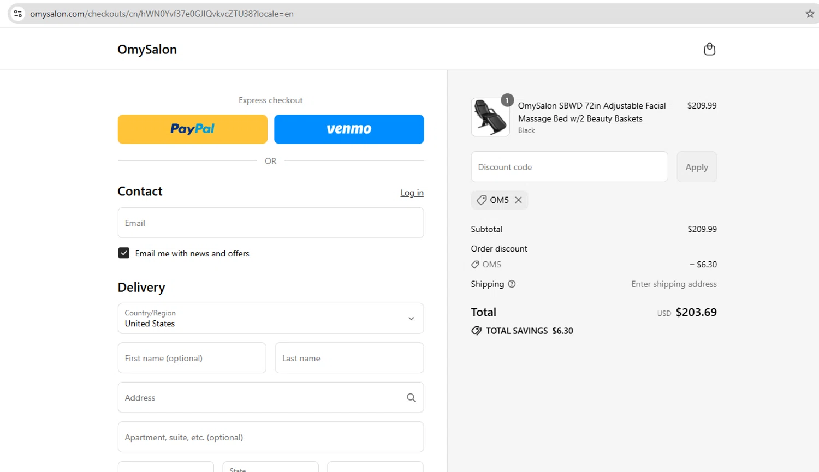Screen dimensions: 819x472
Task: Click the search icon in Address field
Action: pyautogui.click(x=411, y=398)
